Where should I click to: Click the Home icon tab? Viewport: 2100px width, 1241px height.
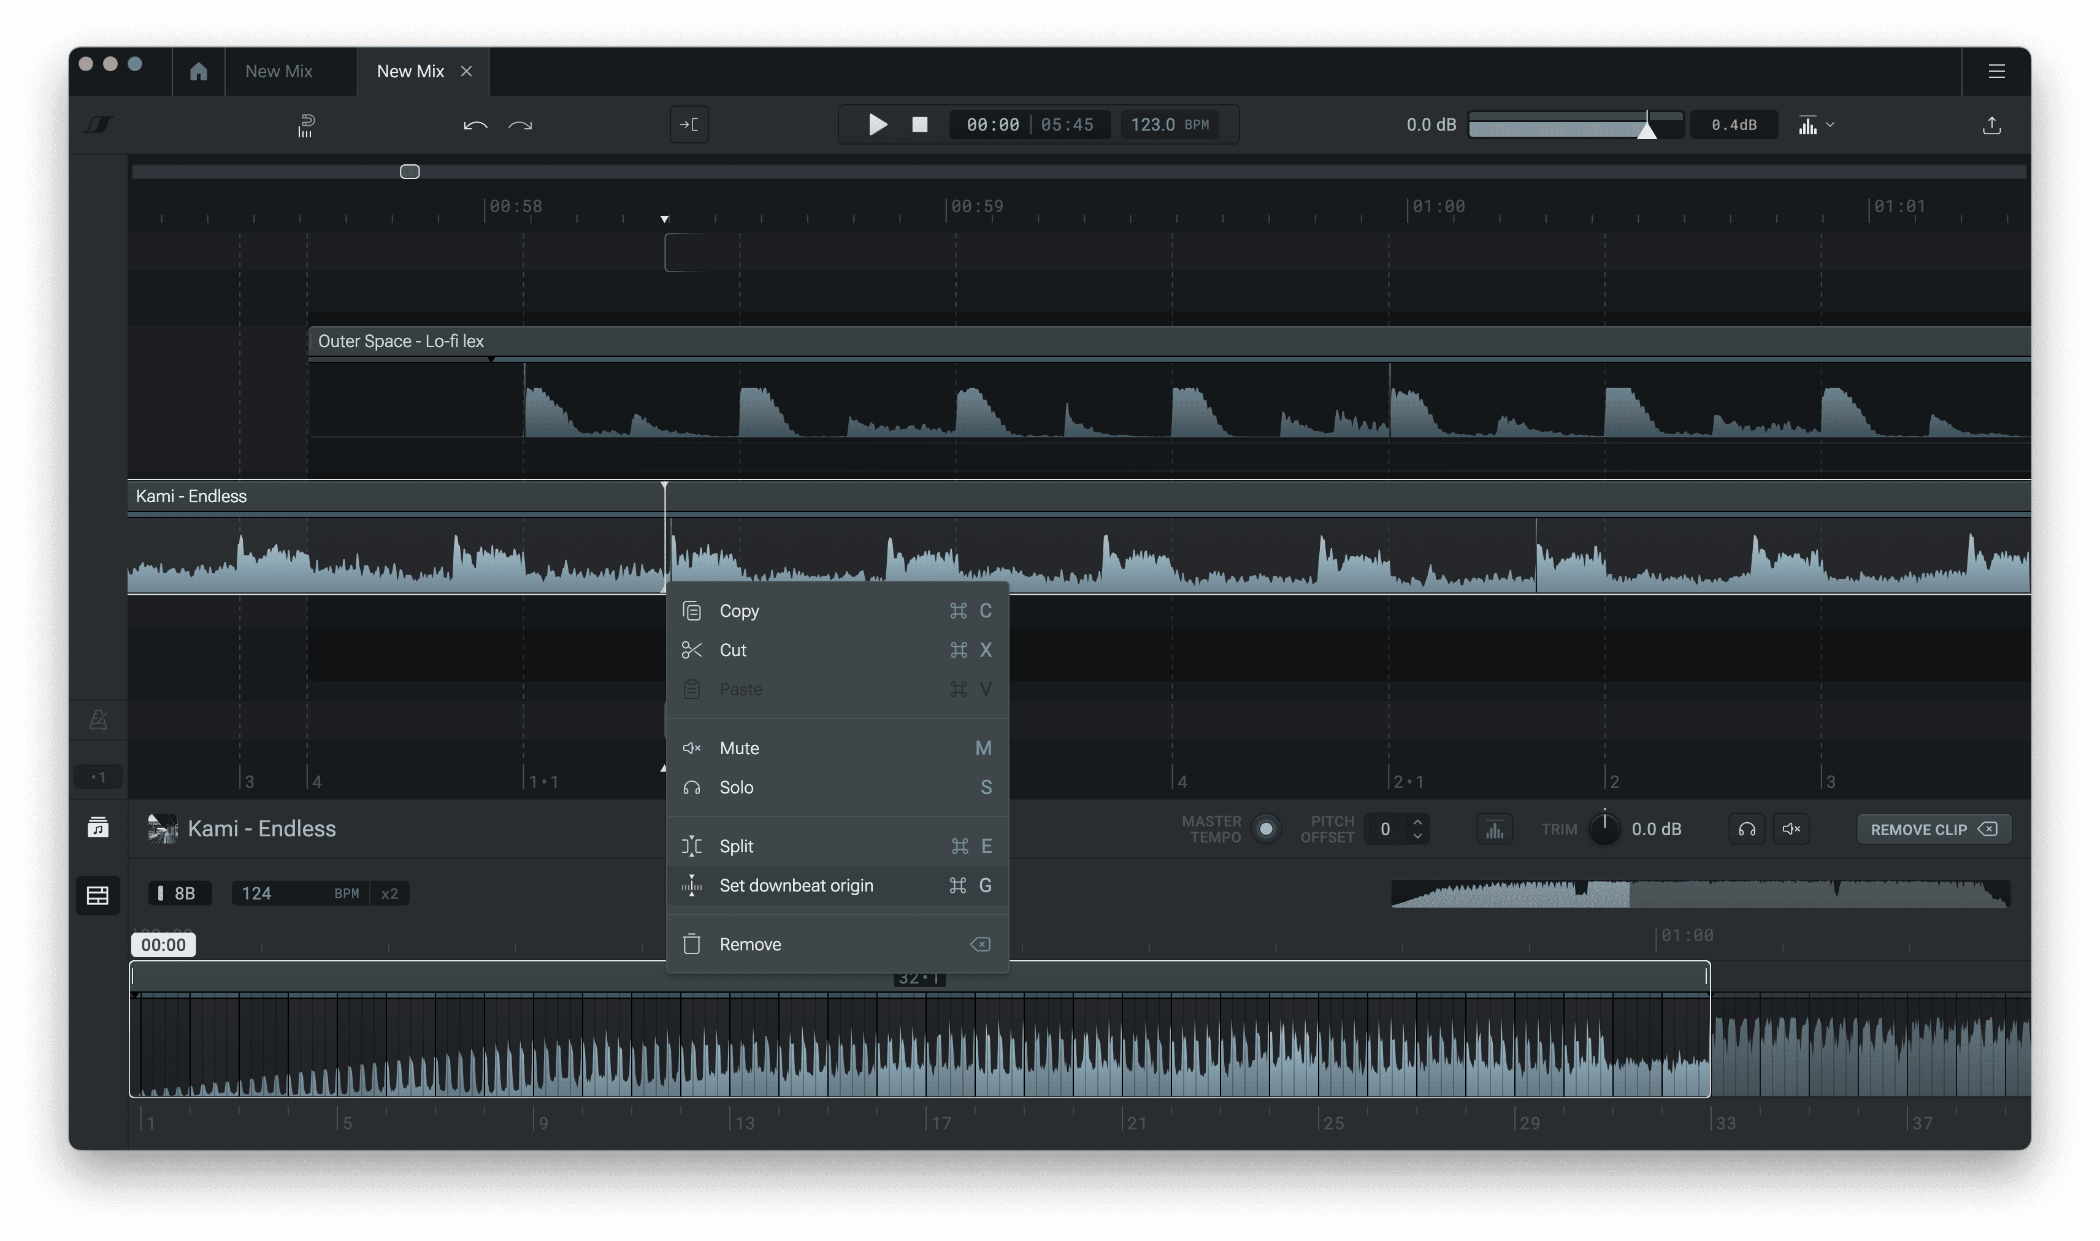pyautogui.click(x=198, y=72)
